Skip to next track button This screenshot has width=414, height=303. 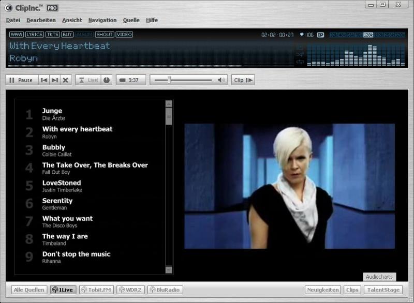55,80
